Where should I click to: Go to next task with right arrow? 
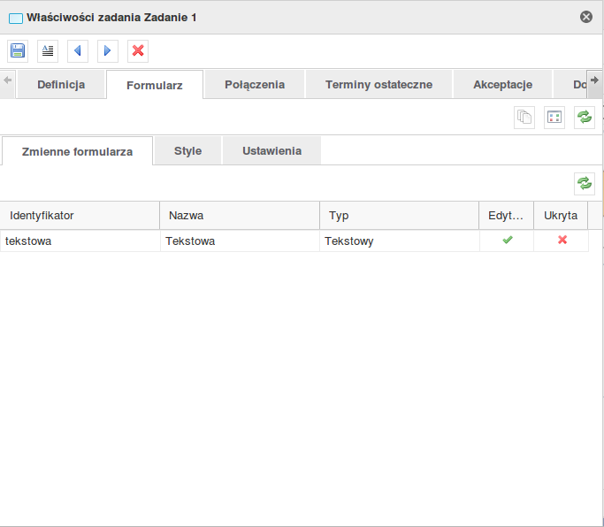coord(108,50)
